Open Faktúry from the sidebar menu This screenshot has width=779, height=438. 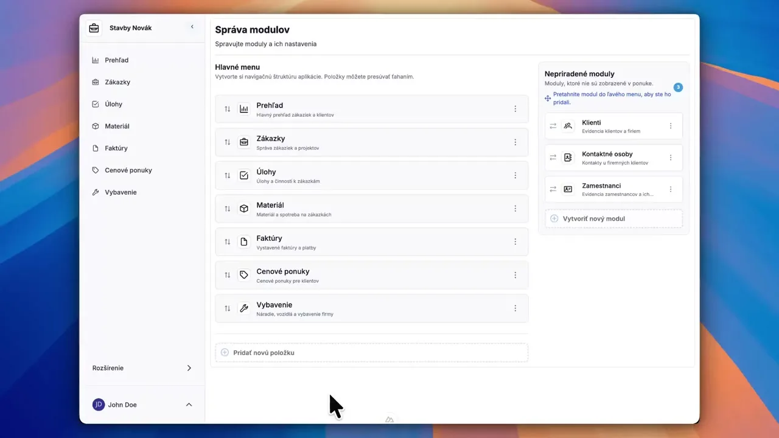(x=116, y=148)
